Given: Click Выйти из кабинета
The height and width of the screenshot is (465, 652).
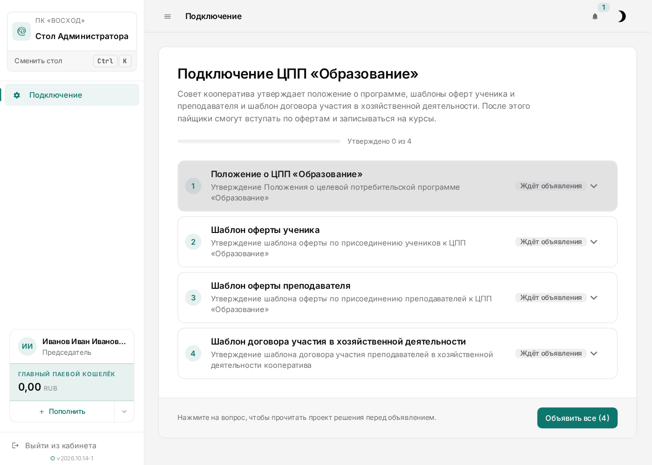Looking at the screenshot, I should tap(61, 445).
